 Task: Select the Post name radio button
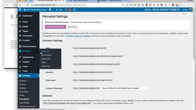tap(43, 80)
